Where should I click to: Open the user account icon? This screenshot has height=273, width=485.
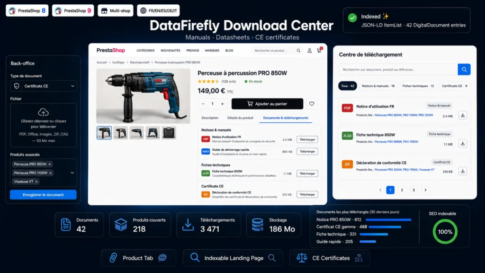click(x=309, y=50)
